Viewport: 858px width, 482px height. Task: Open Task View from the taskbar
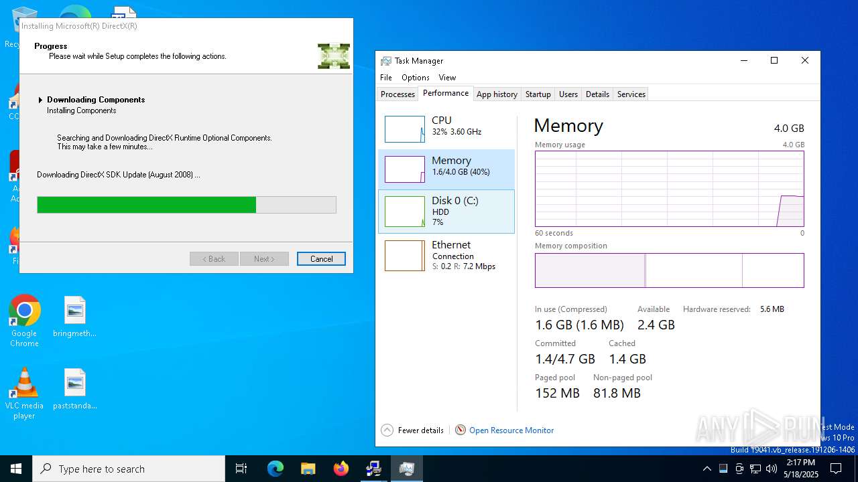coord(241,469)
